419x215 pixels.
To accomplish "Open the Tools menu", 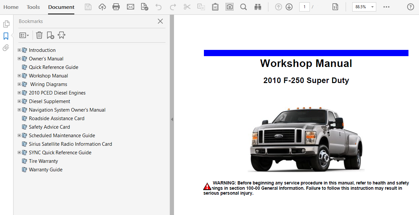I will tap(33, 7).
